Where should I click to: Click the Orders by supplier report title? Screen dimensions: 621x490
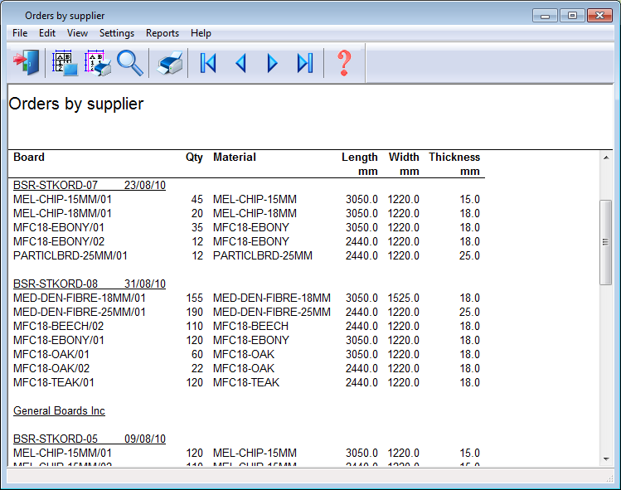click(x=76, y=104)
